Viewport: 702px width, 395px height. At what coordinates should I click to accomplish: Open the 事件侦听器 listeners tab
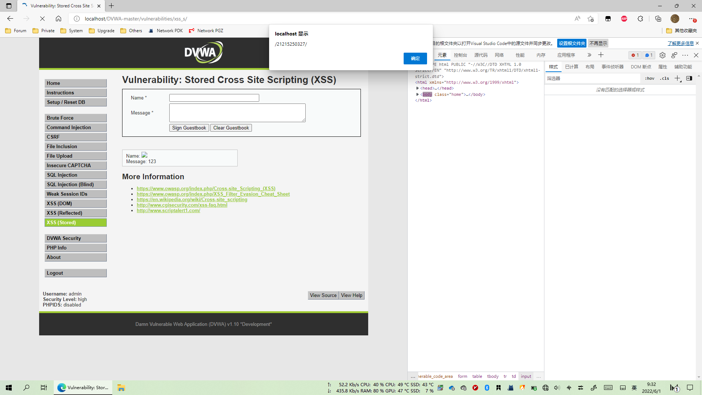click(612, 67)
